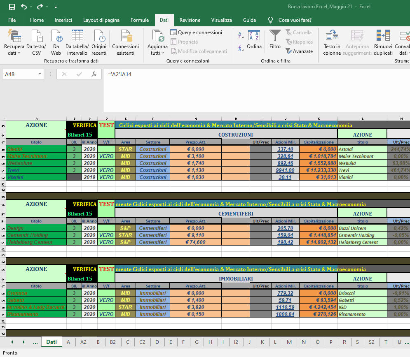Select the S2 sheet tab
410x357 pixels.
[x=372, y=342]
